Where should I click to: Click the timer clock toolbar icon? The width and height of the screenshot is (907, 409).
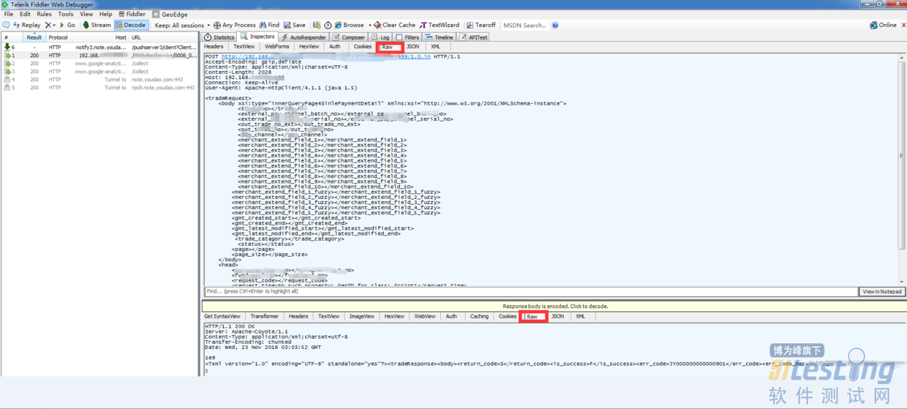pyautogui.click(x=328, y=25)
